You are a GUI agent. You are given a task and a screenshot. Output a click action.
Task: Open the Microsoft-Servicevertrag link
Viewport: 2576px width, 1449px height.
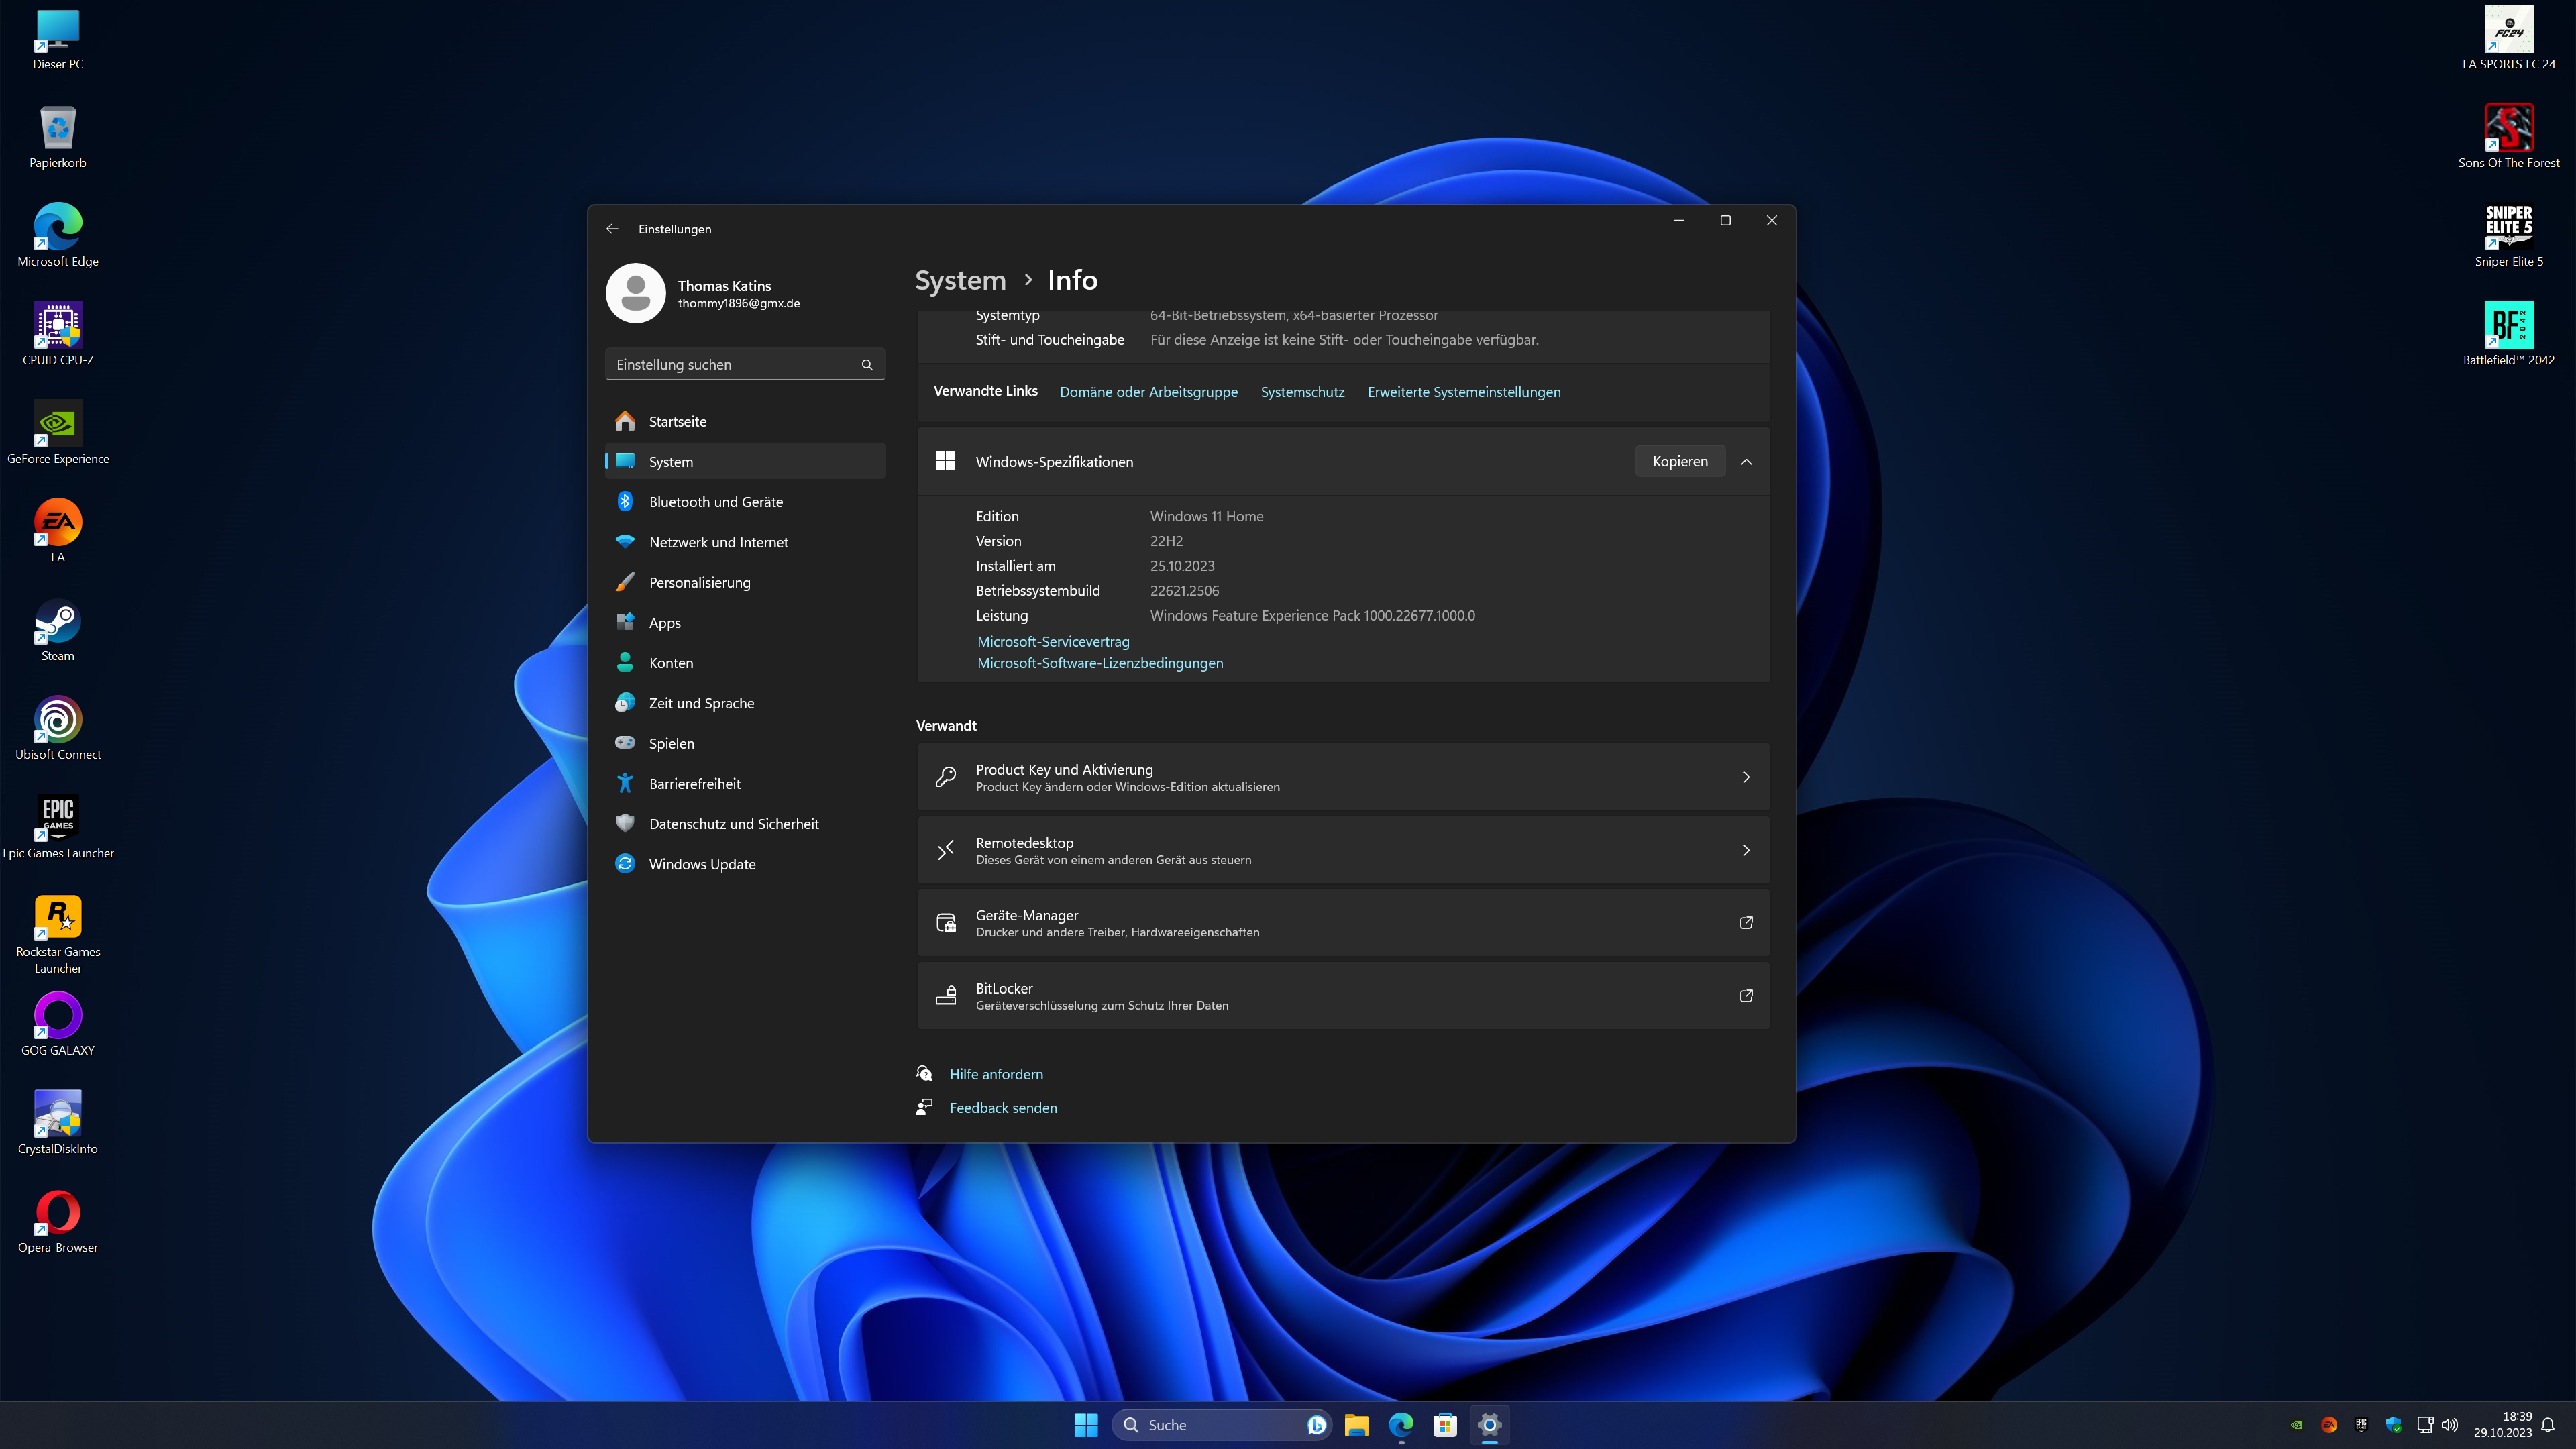click(x=1053, y=642)
